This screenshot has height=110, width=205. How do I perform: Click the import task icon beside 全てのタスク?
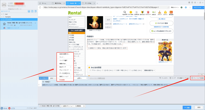click(x=29, y=11)
